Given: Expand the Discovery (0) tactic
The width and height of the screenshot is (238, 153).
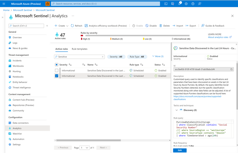Looking at the screenshot, I should (x=177, y=110).
